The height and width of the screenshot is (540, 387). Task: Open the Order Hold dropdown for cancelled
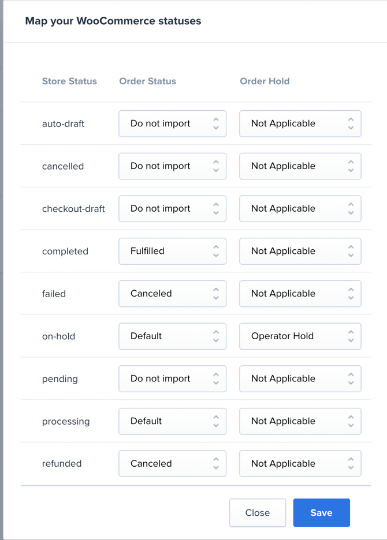(x=300, y=166)
